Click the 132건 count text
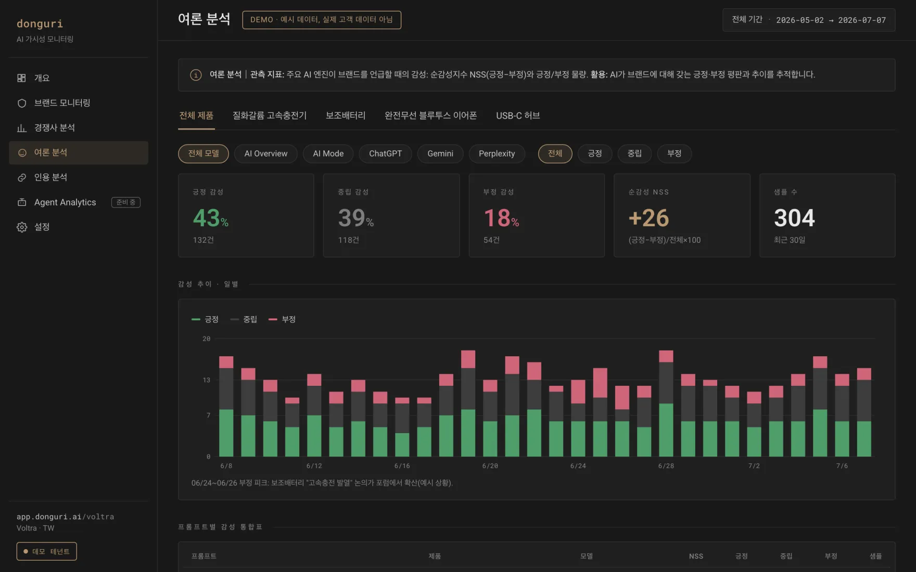Image resolution: width=916 pixels, height=572 pixels. 203,240
